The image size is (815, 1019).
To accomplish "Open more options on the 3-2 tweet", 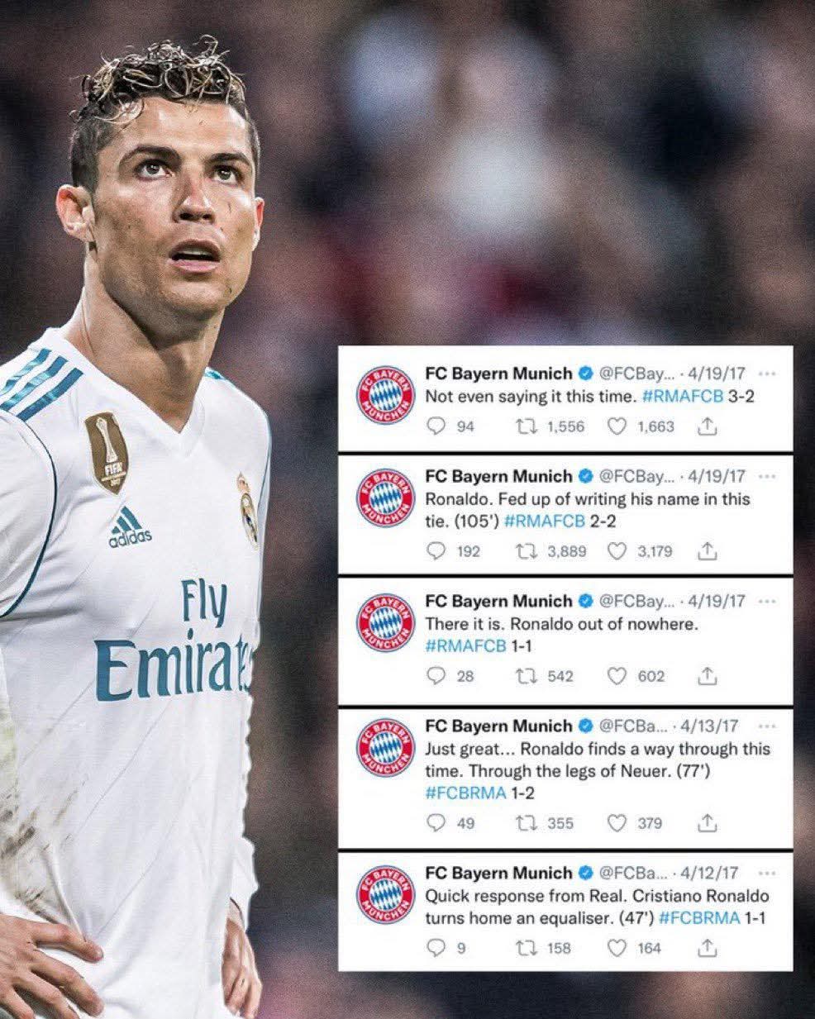I will pos(766,374).
